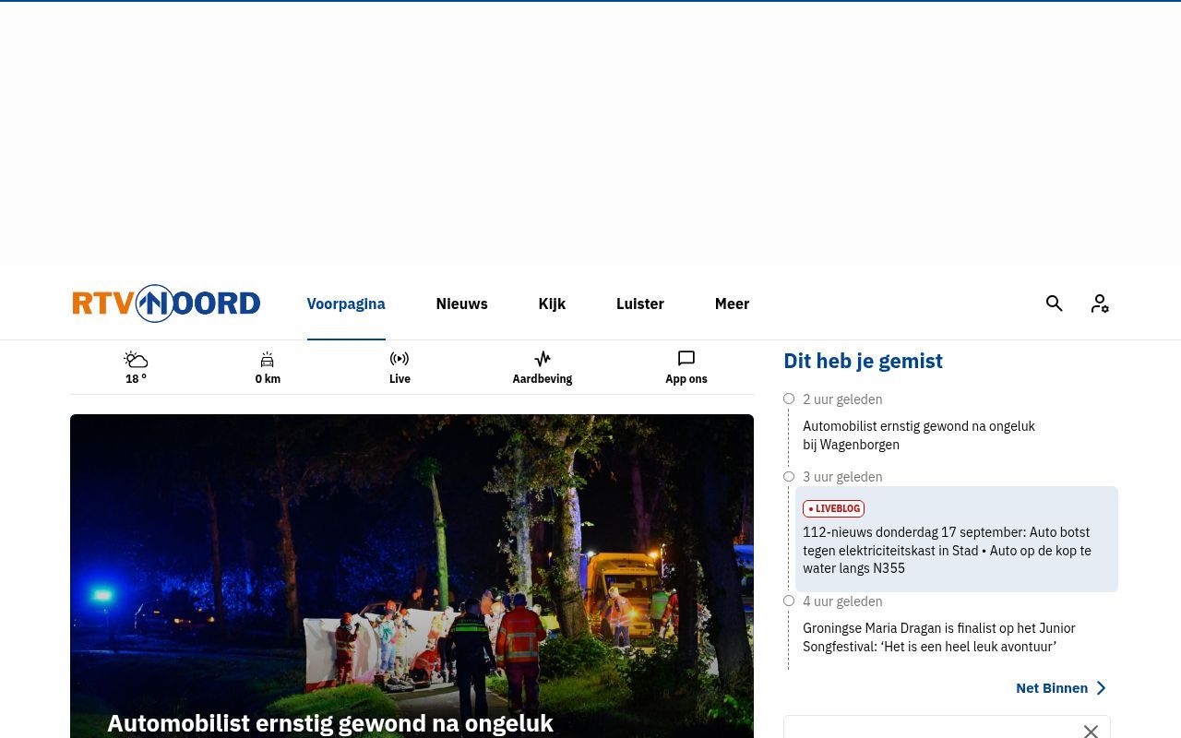Open the Nieuws menu item
The image size is (1181, 738).
pos(461,304)
